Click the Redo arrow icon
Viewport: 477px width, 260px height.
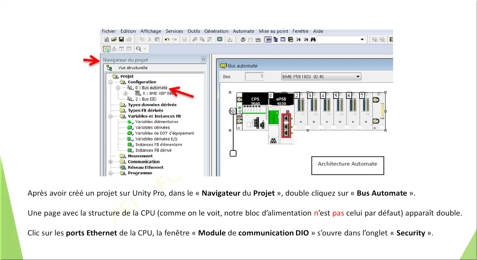coord(175,39)
